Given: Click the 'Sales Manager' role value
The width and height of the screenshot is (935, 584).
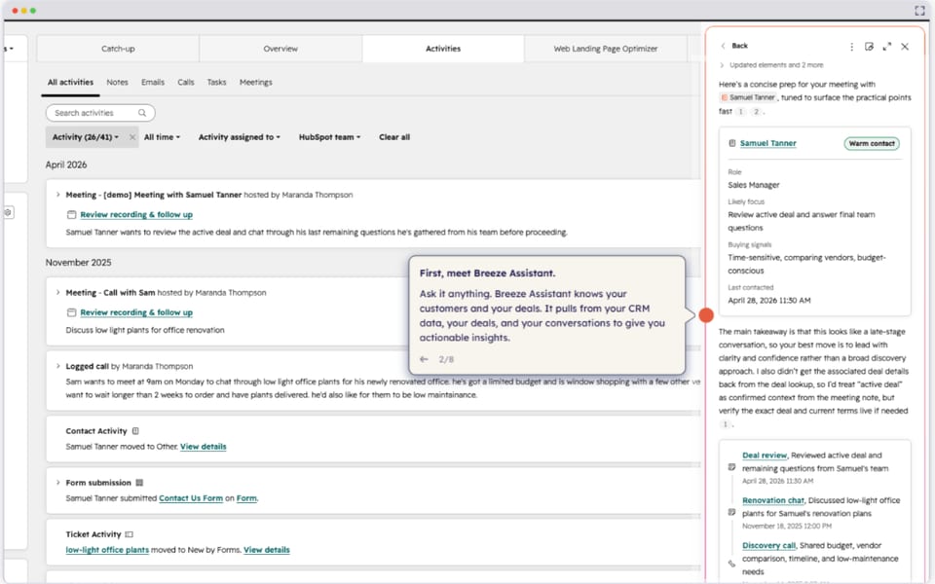Looking at the screenshot, I should point(754,185).
